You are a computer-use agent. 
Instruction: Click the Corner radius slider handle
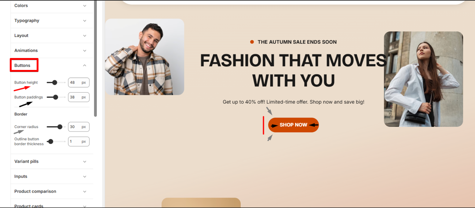point(60,127)
